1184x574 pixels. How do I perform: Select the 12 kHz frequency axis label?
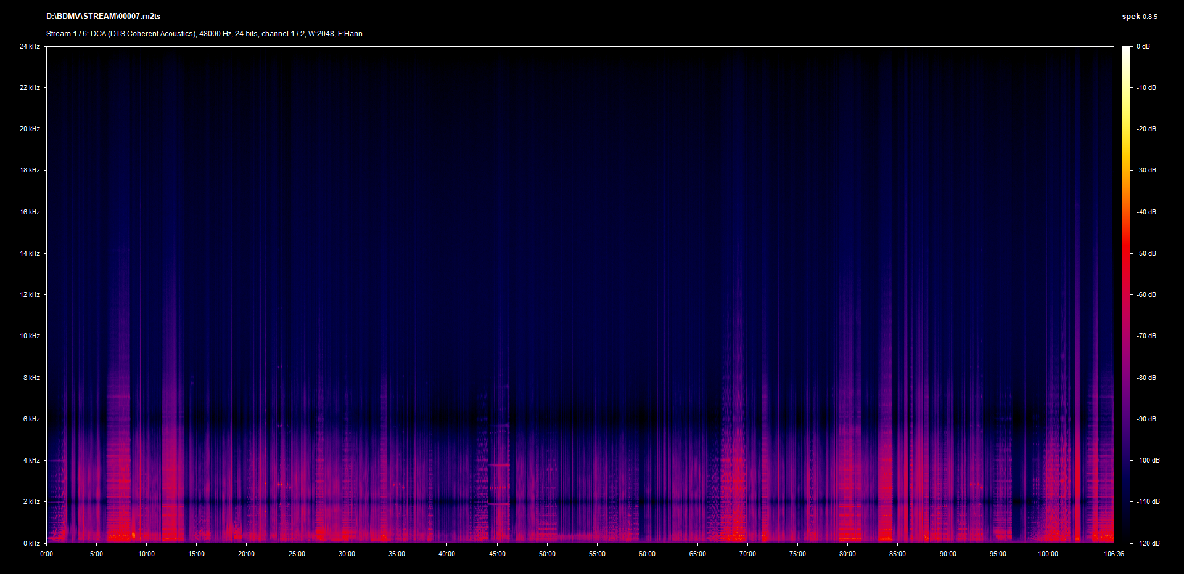tap(30, 294)
